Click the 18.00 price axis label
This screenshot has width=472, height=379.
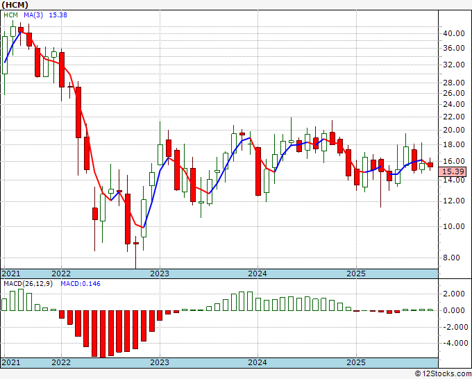454,144
